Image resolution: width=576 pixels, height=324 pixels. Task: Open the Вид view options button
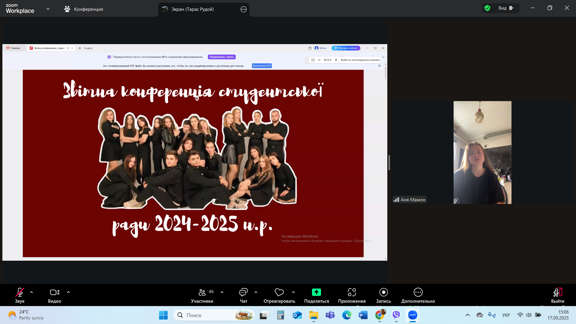(x=506, y=8)
